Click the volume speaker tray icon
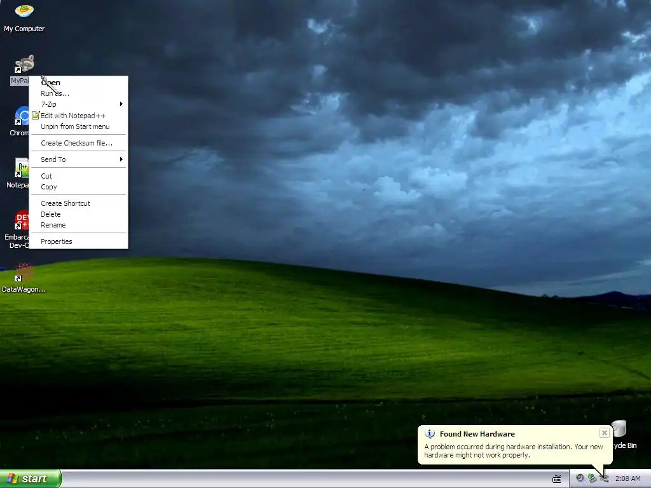The height and width of the screenshot is (488, 651). tap(580, 478)
